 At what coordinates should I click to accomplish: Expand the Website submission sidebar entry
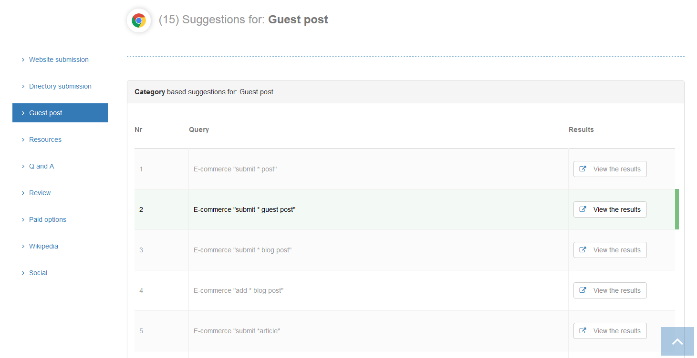click(x=58, y=60)
